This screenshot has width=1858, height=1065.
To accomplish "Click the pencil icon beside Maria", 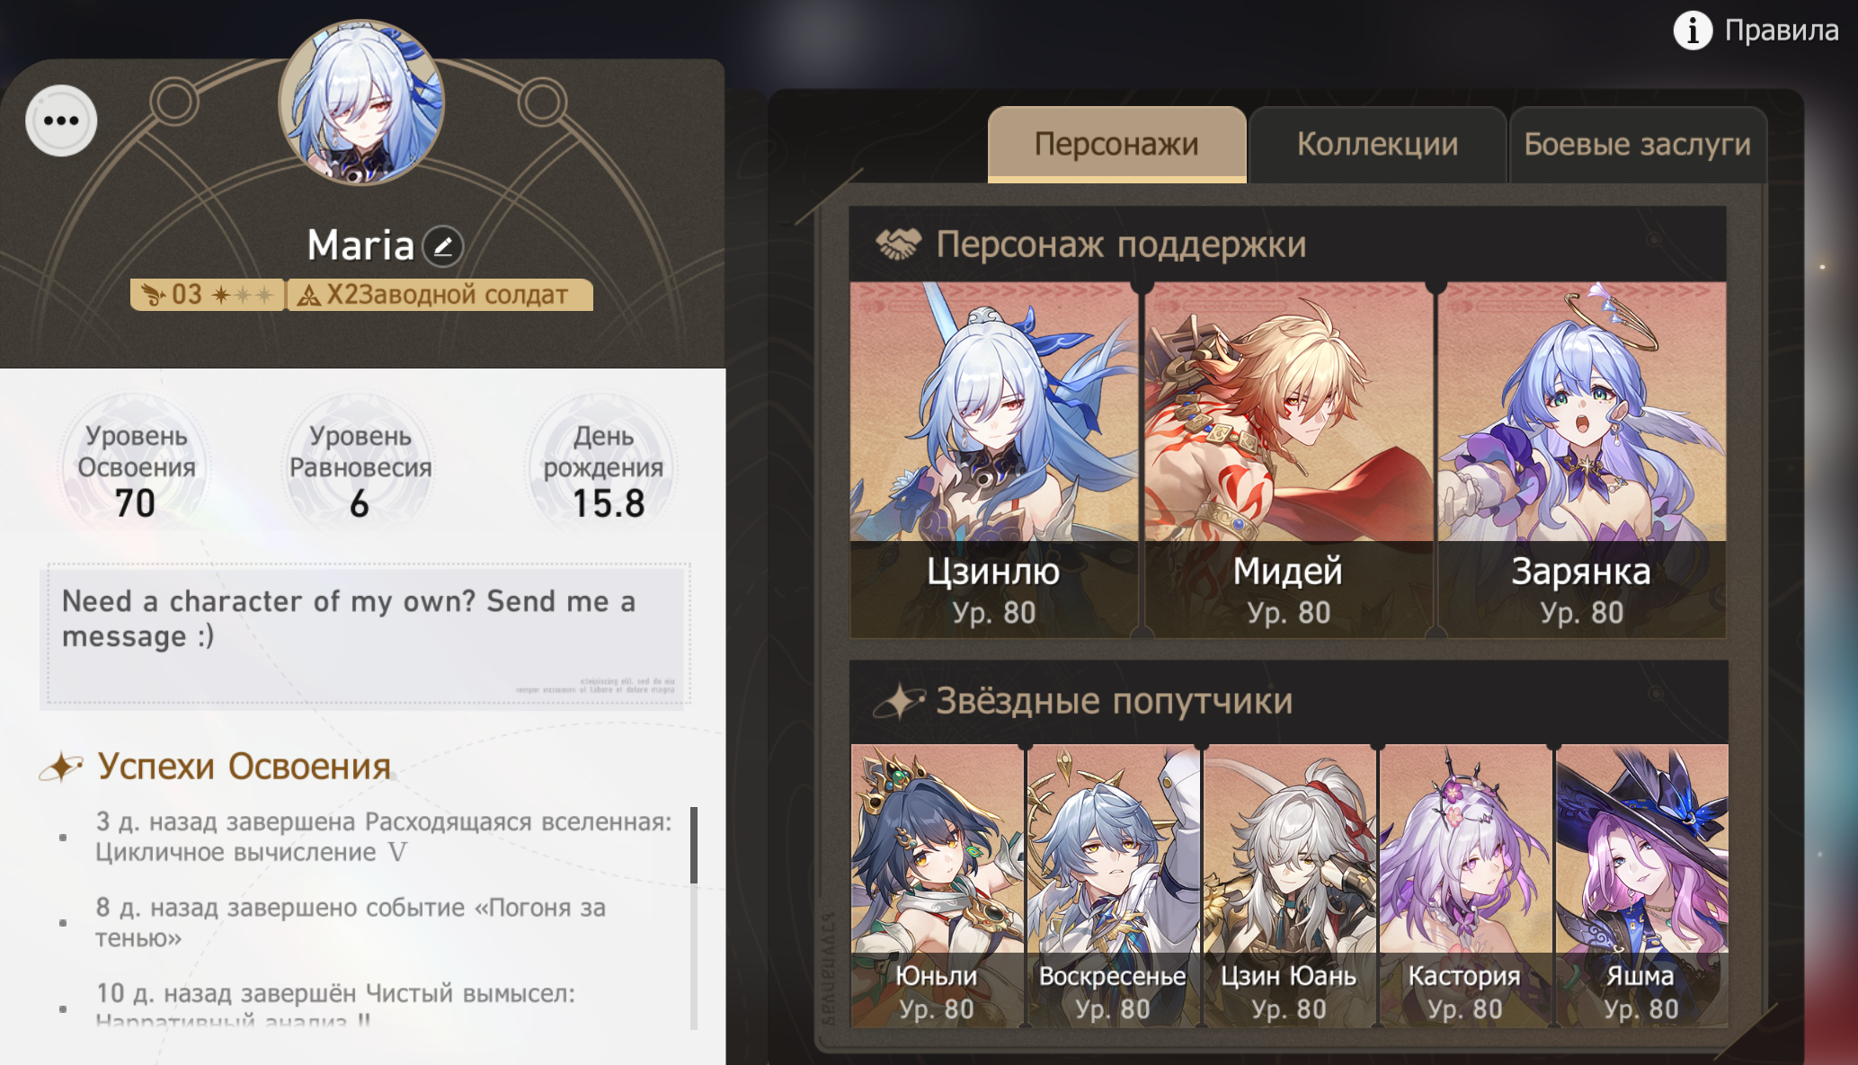I will [443, 245].
